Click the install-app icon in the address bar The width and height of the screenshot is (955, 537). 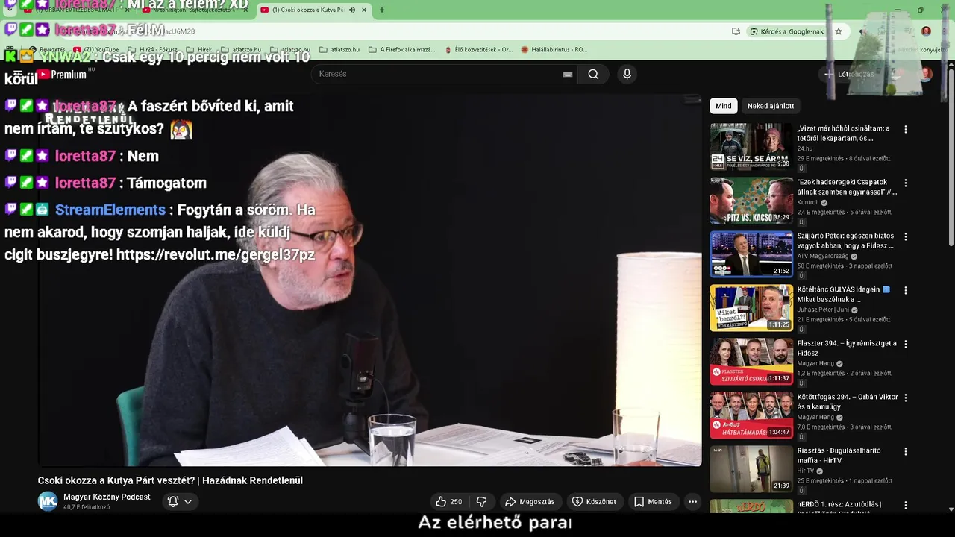coord(736,31)
